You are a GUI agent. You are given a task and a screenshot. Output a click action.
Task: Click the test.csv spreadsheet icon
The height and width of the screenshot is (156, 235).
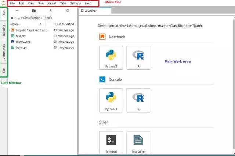click(x=13, y=36)
